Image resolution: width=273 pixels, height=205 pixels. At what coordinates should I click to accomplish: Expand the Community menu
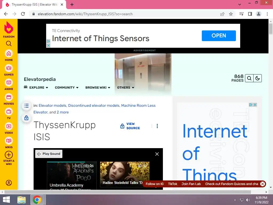click(x=67, y=88)
